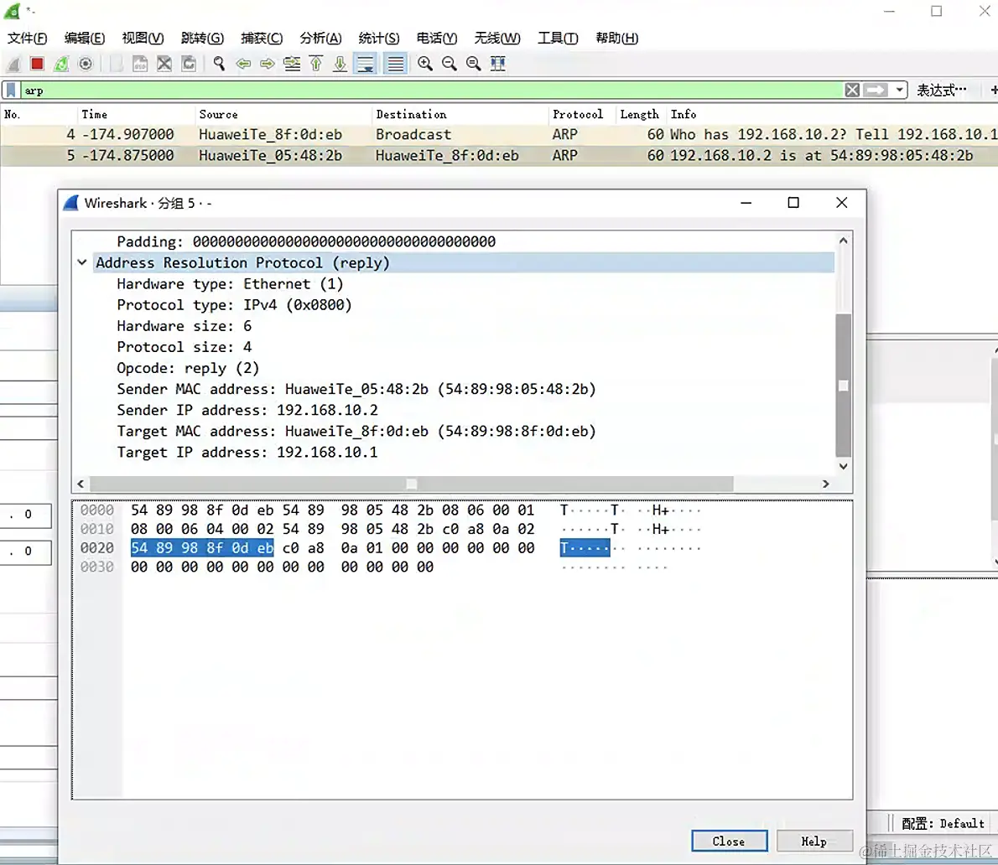This screenshot has width=998, height=865.
Task: Select Opcode: reply (2) field
Action: tap(188, 368)
